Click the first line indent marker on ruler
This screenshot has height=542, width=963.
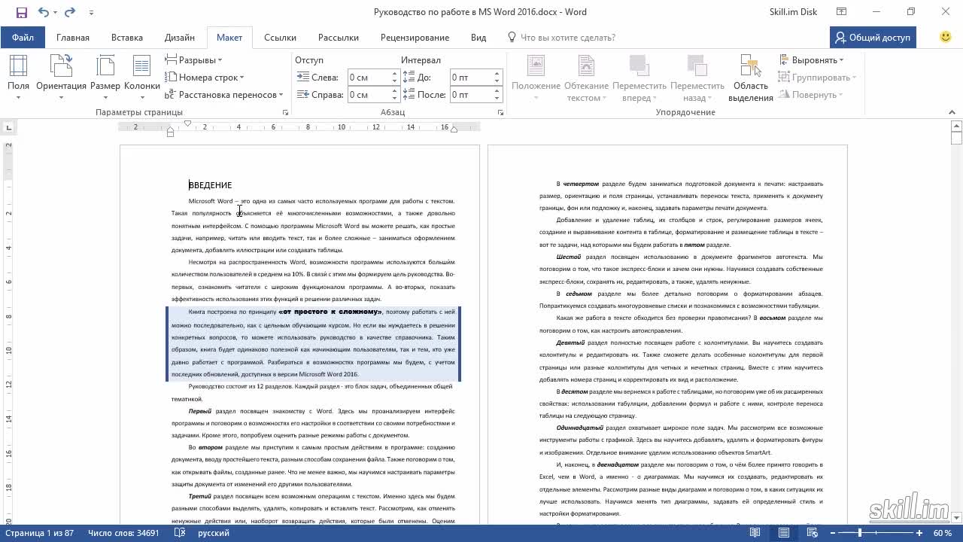187,123
